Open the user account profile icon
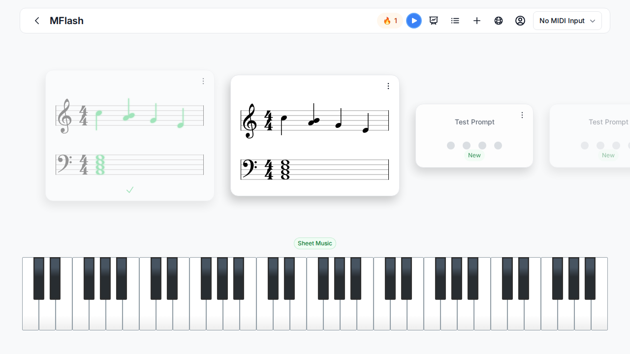 coord(520,21)
